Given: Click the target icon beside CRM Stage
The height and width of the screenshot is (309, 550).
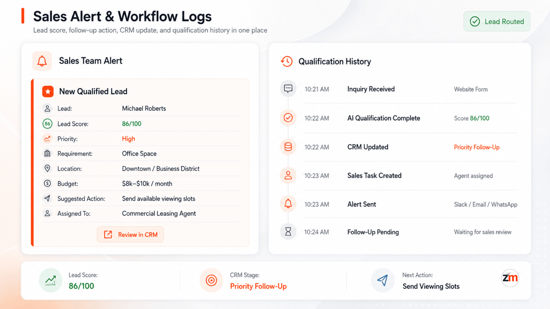Looking at the screenshot, I should (x=211, y=280).
